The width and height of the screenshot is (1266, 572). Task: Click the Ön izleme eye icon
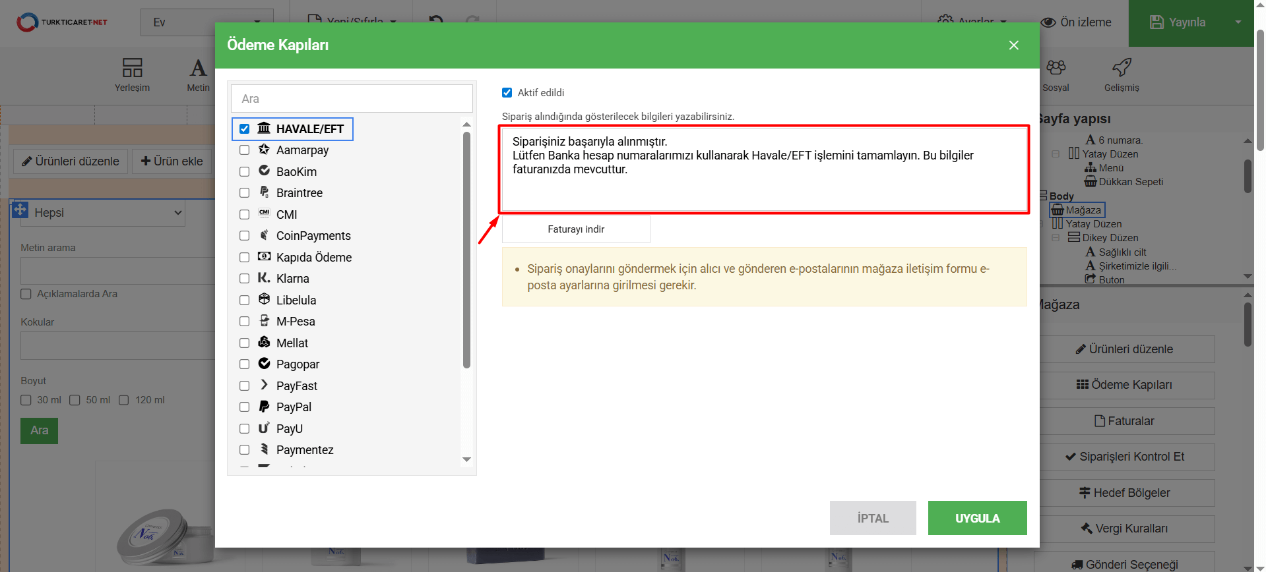[1048, 22]
